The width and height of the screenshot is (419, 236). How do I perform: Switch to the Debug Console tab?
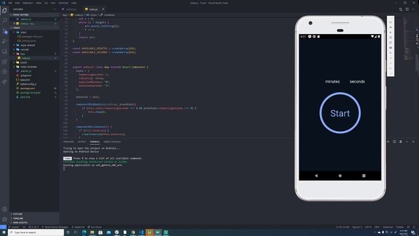pyautogui.click(x=112, y=142)
